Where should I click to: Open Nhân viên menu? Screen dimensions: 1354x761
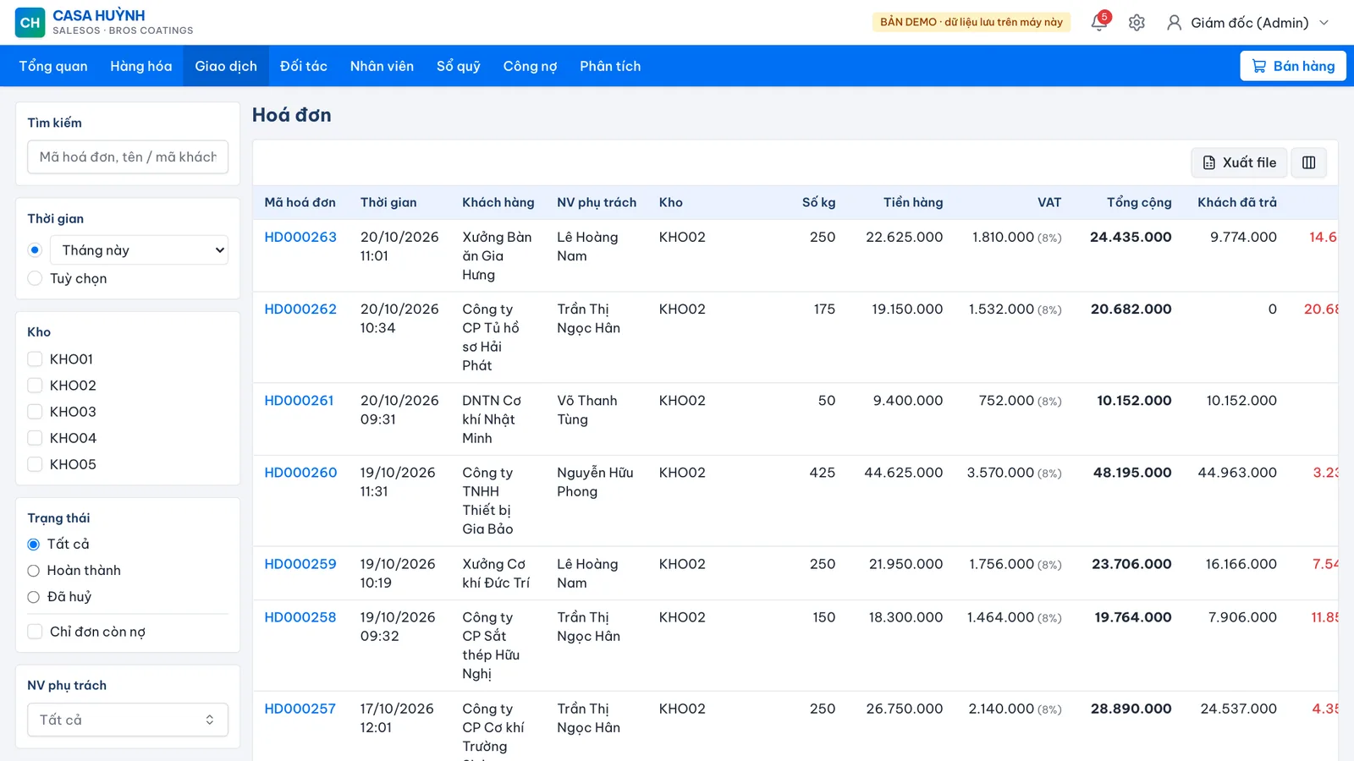[x=382, y=66]
